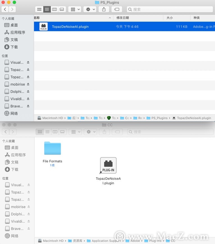Viewport: 215px width, 244px height.
Task: Eject Brave... volume in PS_Plugins sidebar
Action: tap(28, 106)
